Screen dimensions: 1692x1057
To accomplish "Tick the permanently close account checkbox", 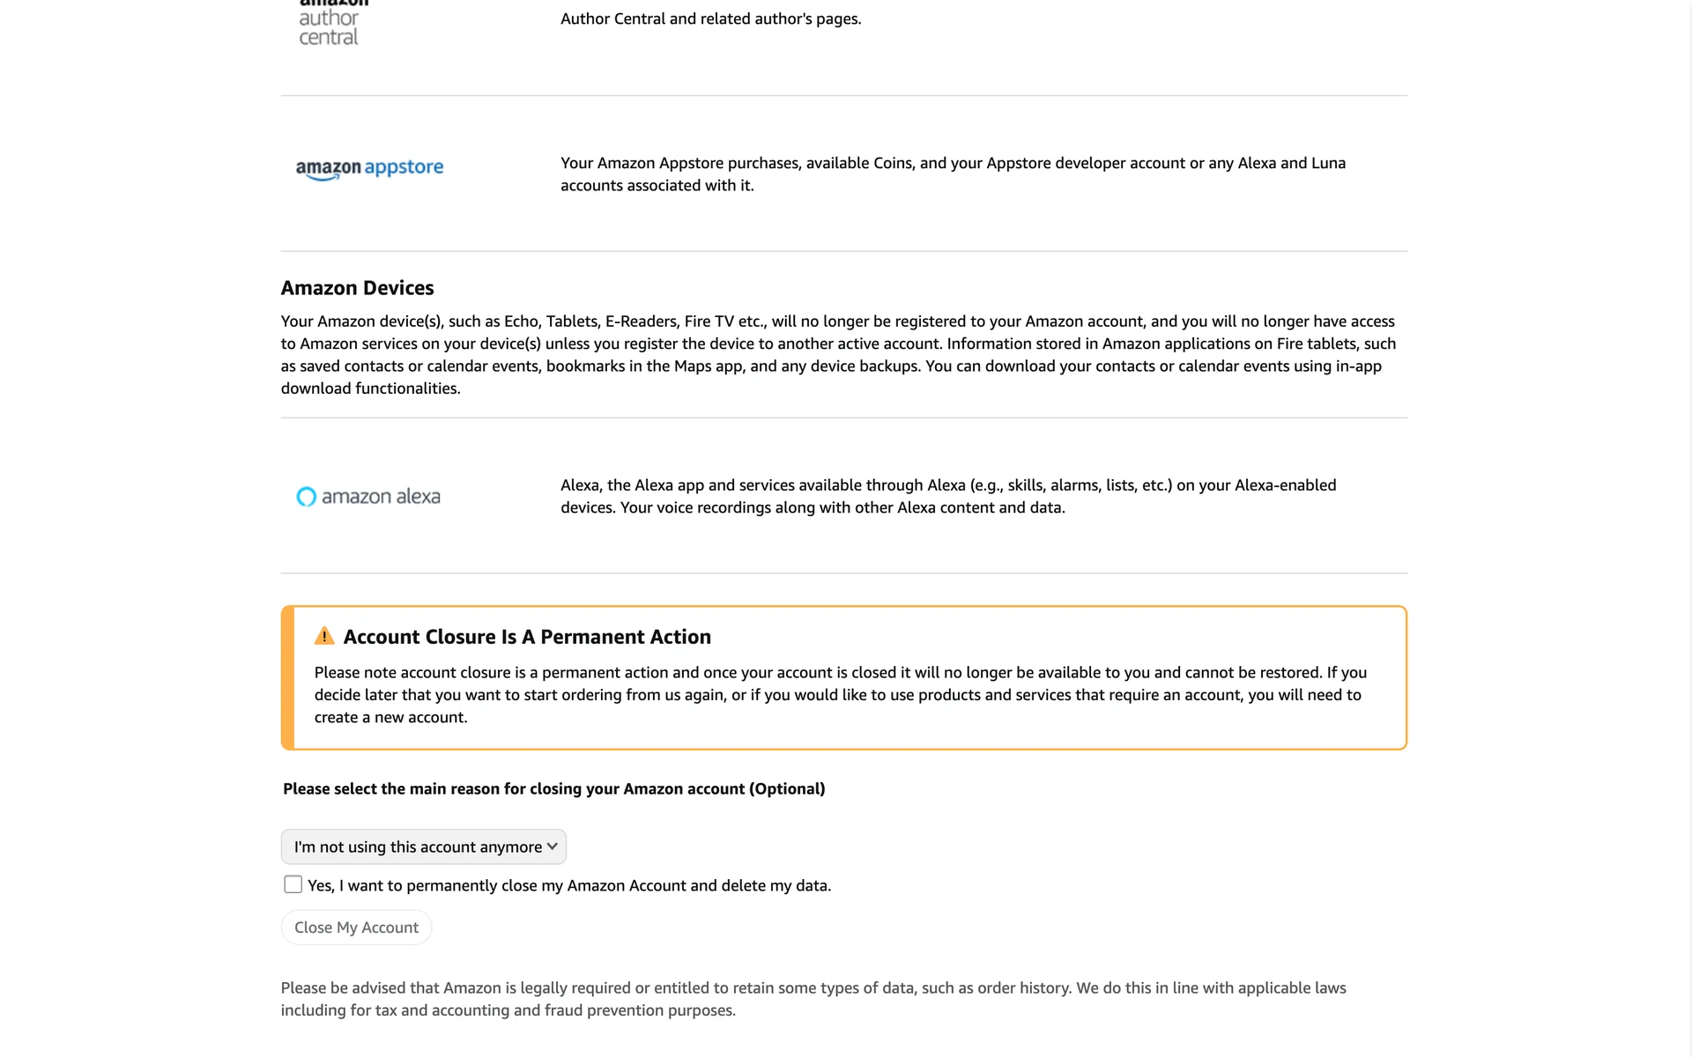I will pos(293,884).
